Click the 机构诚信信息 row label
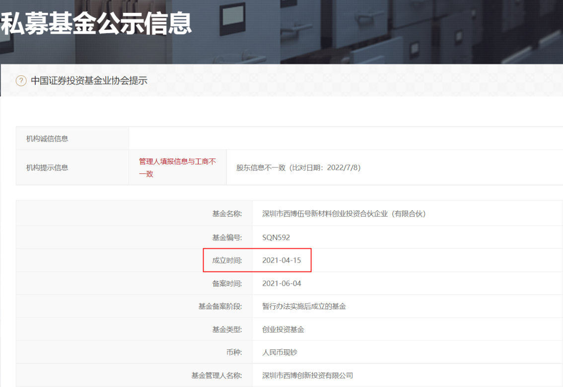This screenshot has width=563, height=387. [40, 138]
